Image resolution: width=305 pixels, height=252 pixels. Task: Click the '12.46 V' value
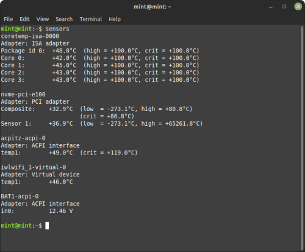pos(60,211)
